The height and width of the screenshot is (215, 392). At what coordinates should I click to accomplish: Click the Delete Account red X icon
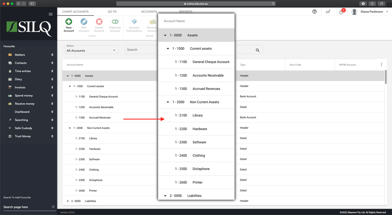coord(99,21)
